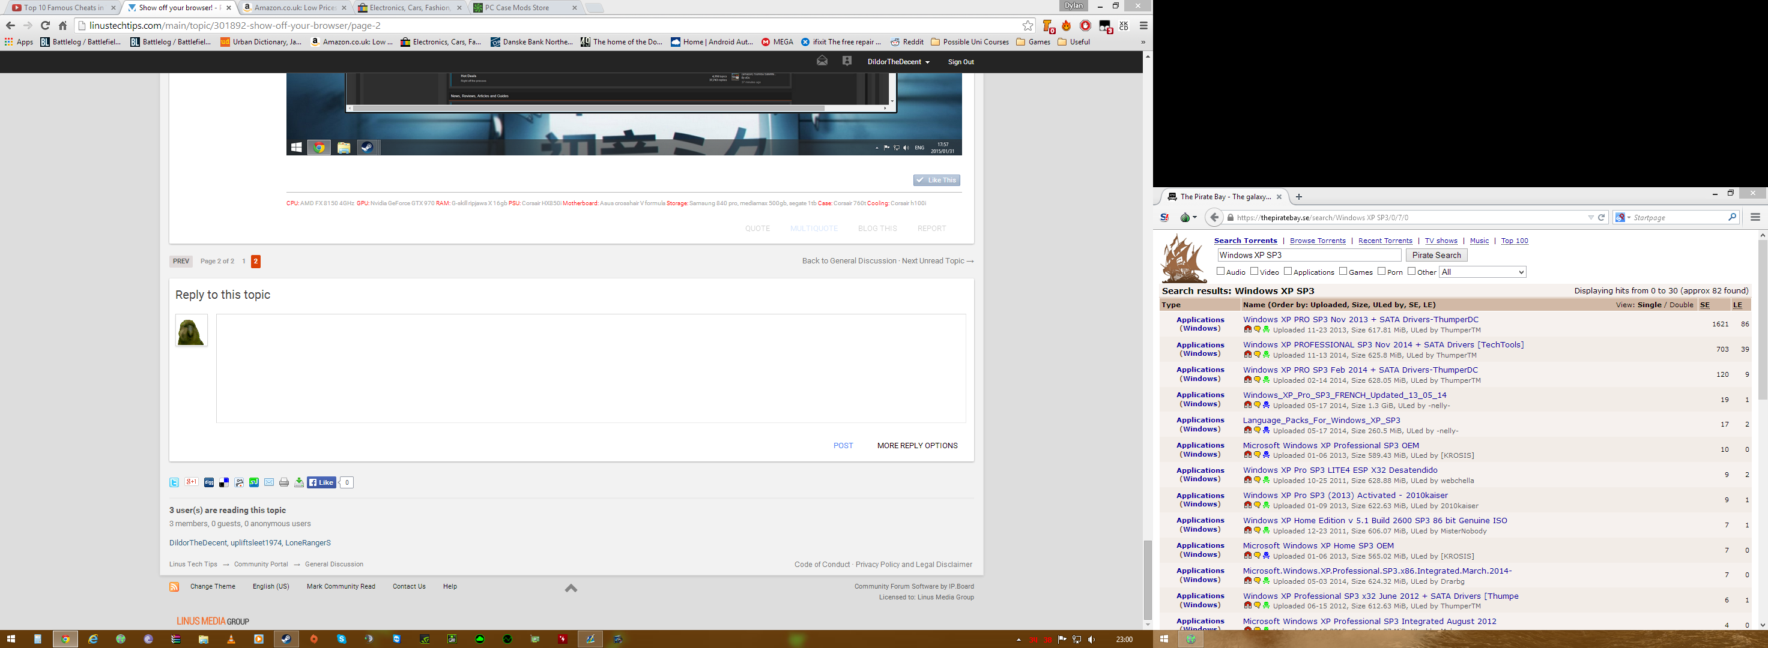Open the forum RSS feed icon
The height and width of the screenshot is (648, 1768).
(174, 587)
